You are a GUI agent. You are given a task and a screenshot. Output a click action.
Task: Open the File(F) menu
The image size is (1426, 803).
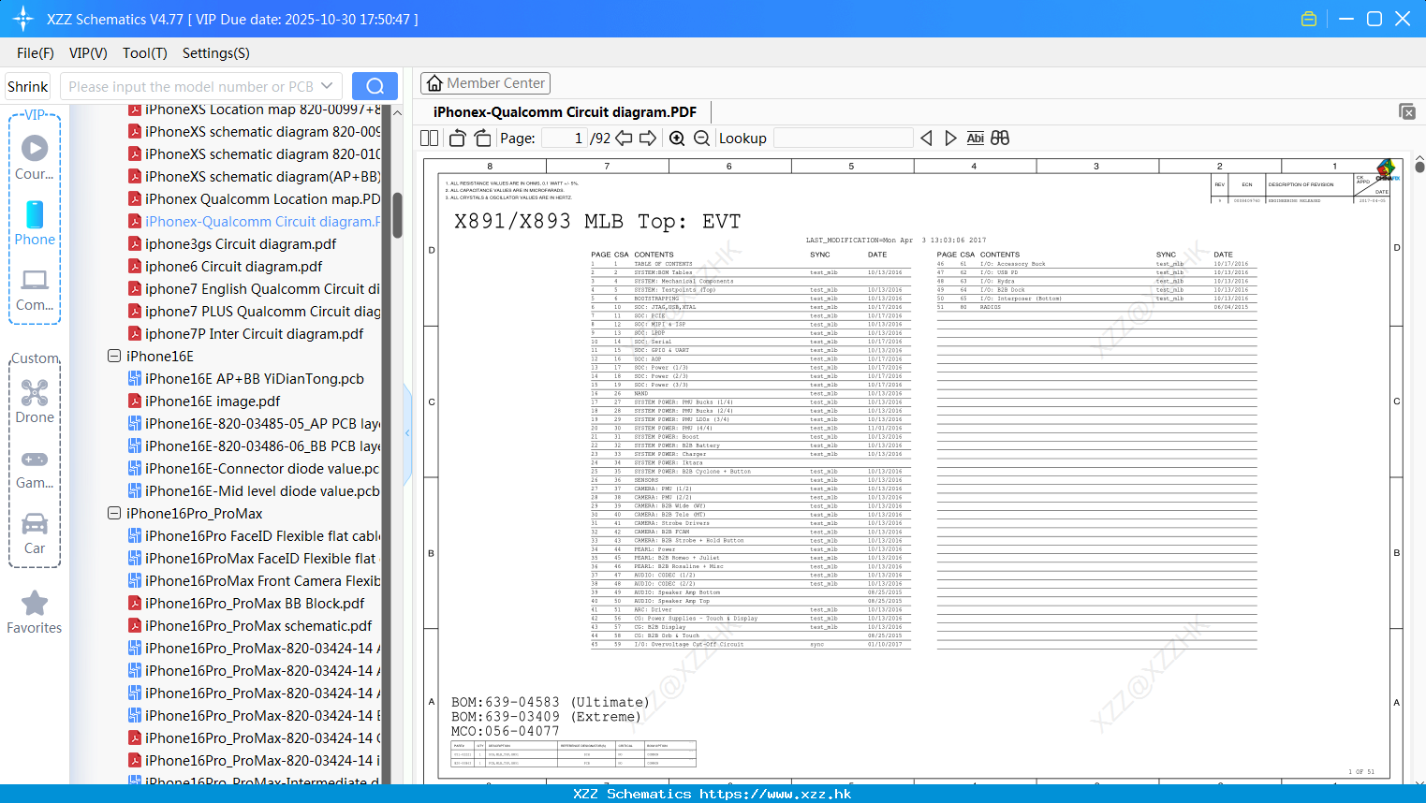pyautogui.click(x=36, y=53)
